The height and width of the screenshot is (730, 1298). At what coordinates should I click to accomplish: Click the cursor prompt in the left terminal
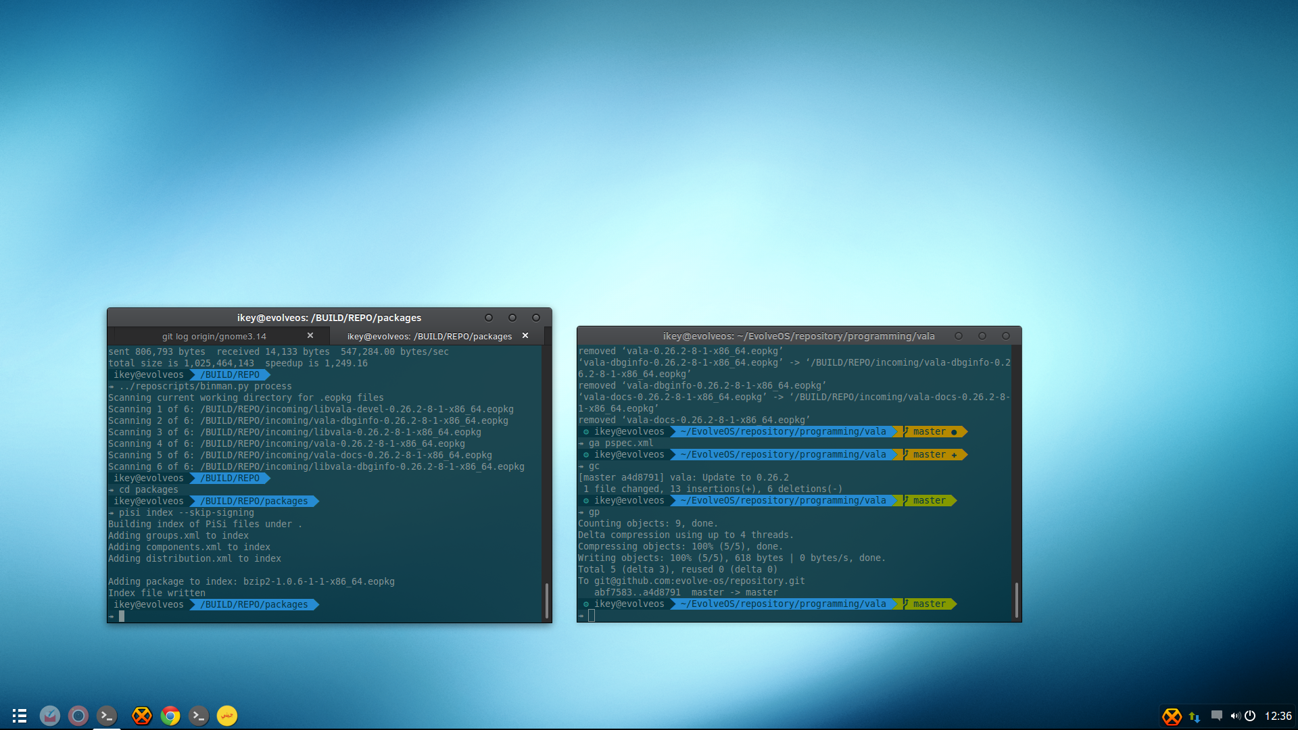click(x=122, y=616)
